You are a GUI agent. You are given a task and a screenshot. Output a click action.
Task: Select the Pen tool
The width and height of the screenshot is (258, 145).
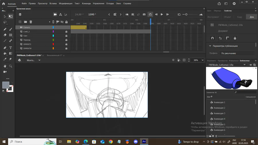[5, 48]
